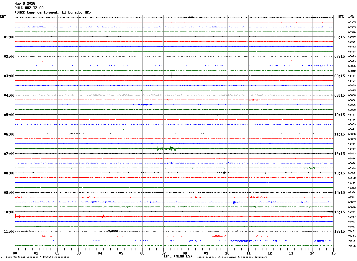This screenshot has height=261, width=357.
Task: Click the PH1C HHZ IZ 00 station label
Action: tap(29, 8)
